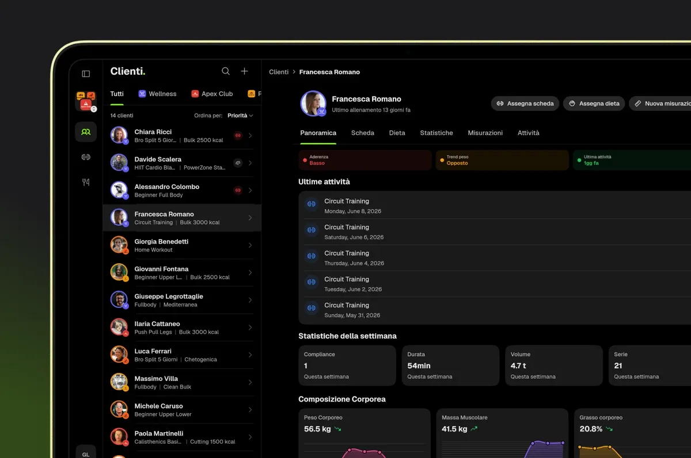Click the Clienti breadcrumb link
Viewport: 691px width, 458px height.
pos(279,72)
